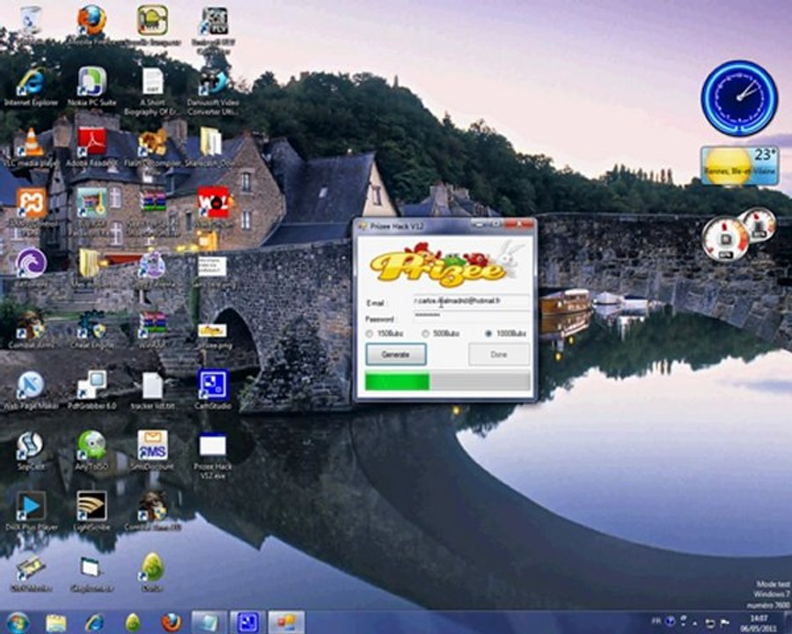Viewport: 792px width, 634px height.
Task: Click the E-mail input field
Action: pyautogui.click(x=472, y=302)
